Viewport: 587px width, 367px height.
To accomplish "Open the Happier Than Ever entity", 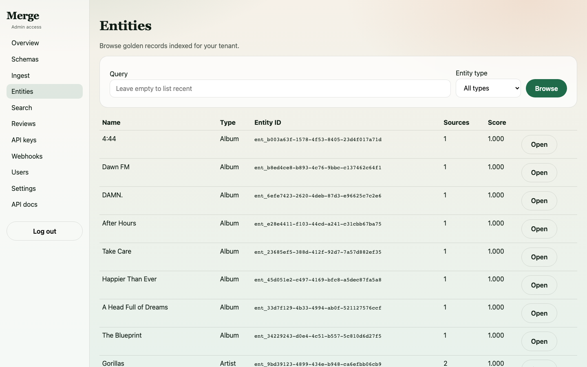I will (x=539, y=285).
